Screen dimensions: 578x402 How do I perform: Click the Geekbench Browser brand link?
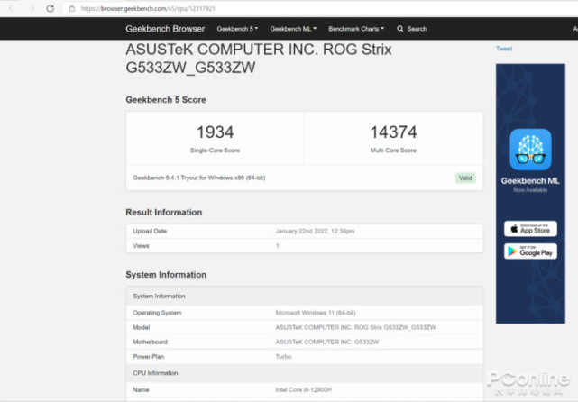165,29
